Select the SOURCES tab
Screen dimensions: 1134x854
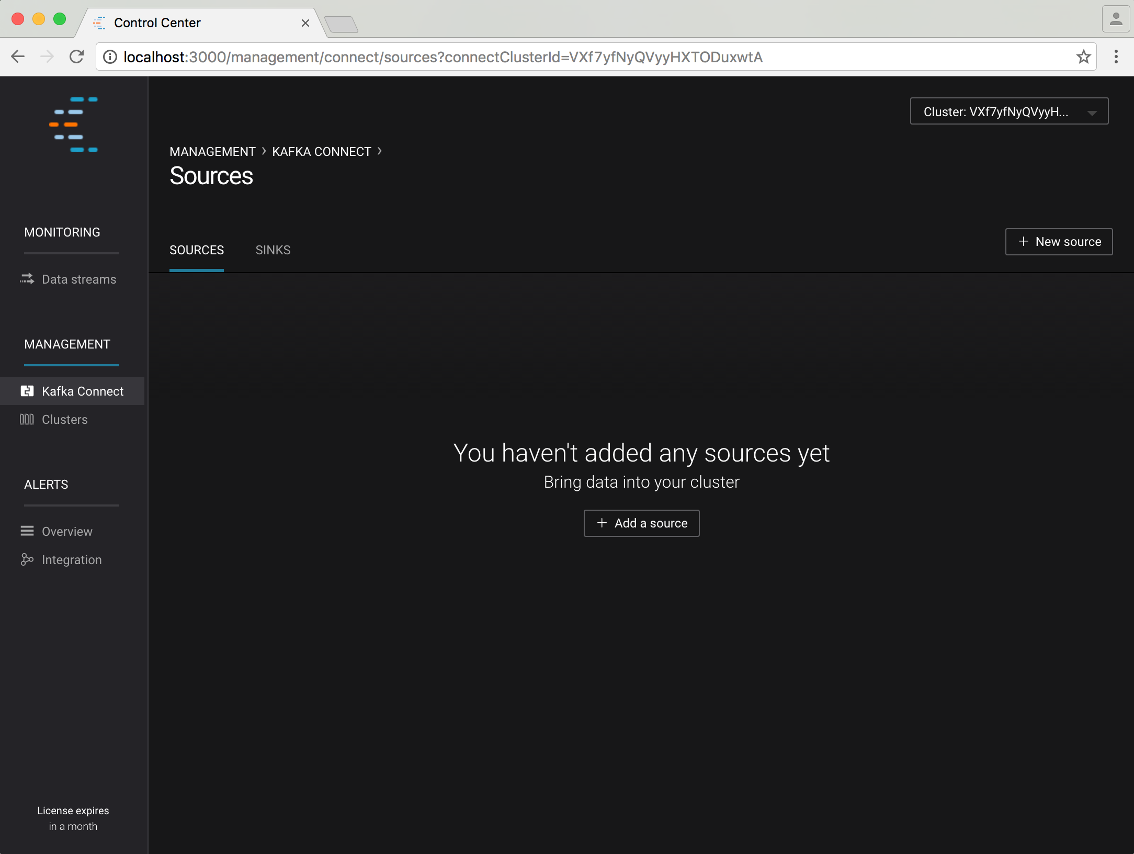point(197,250)
